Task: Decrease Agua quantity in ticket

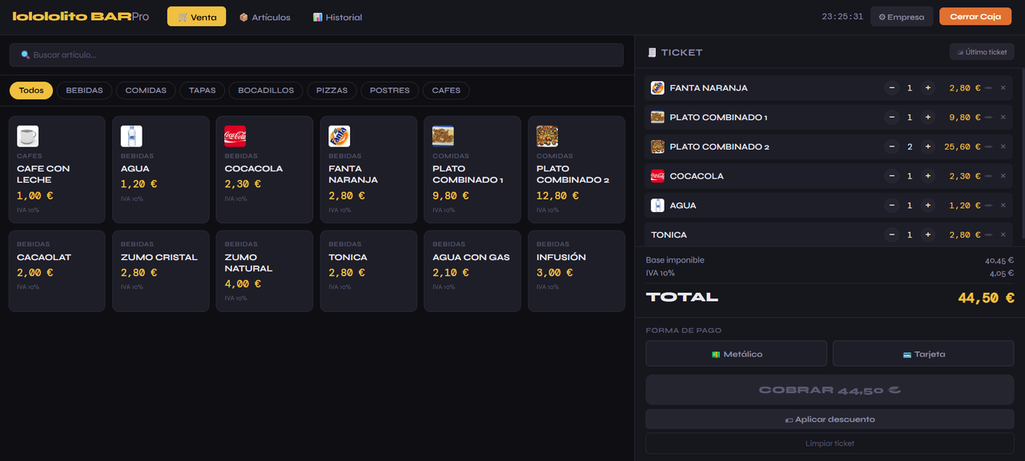Action: coord(891,206)
